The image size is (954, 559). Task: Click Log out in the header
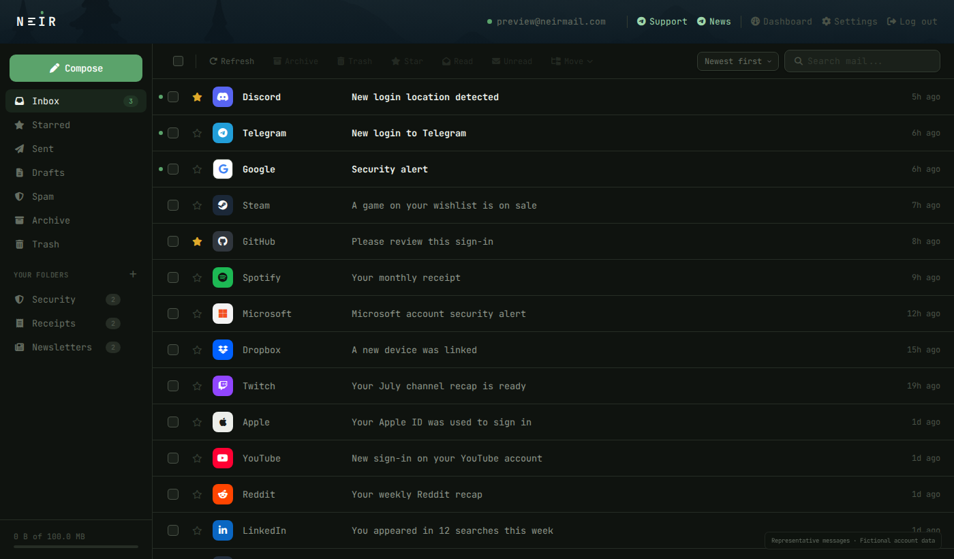tap(912, 21)
